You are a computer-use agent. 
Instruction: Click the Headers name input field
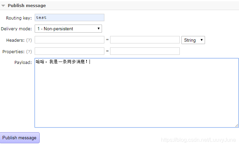[x=69, y=40]
